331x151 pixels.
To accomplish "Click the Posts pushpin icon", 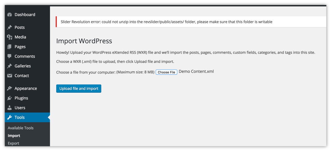I will (9, 27).
